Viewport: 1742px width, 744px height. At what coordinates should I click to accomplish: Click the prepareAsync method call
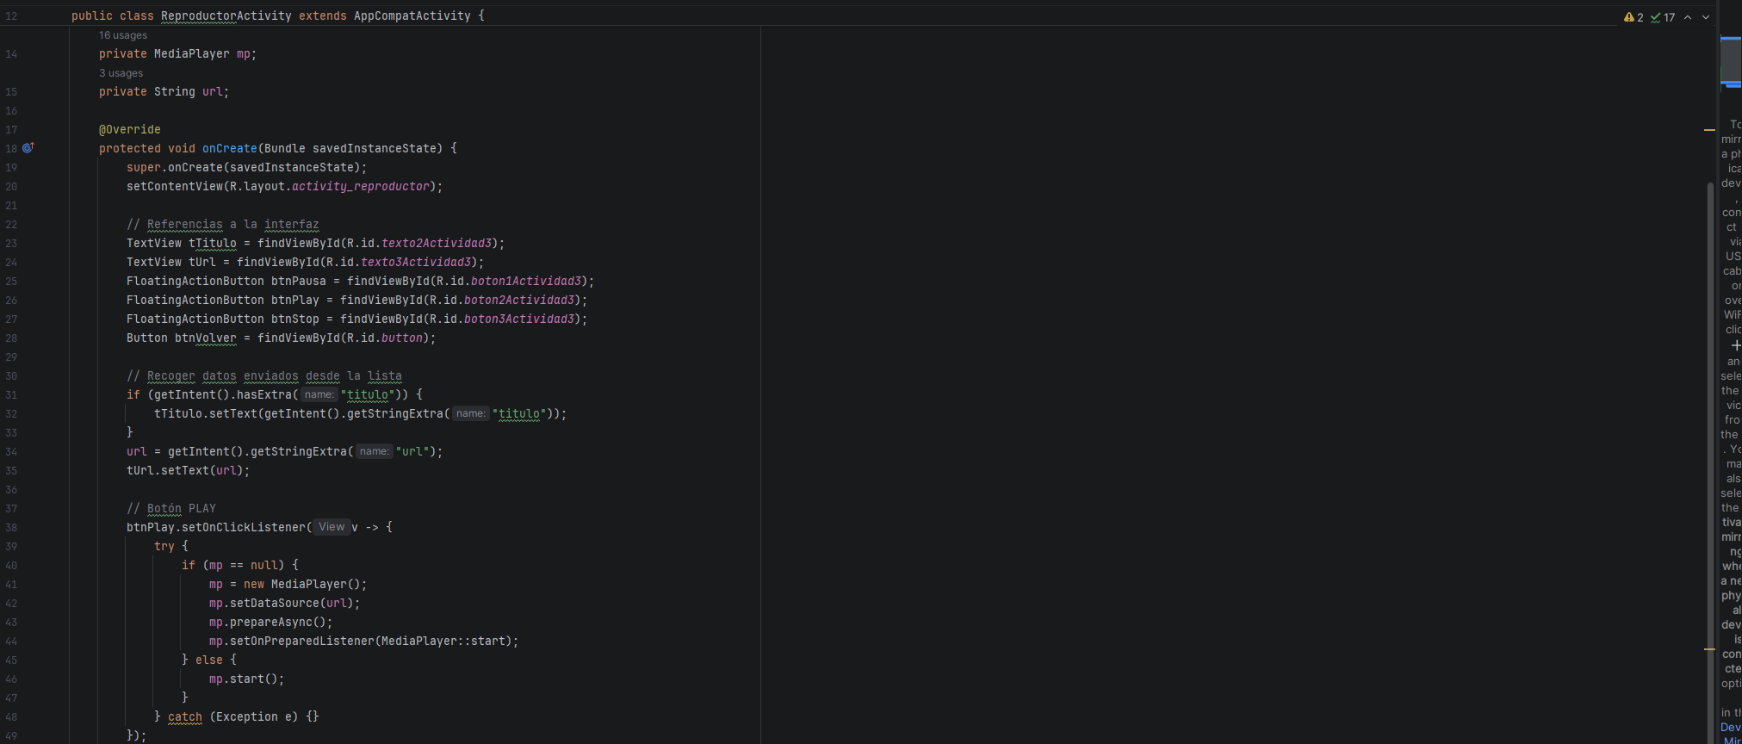[x=271, y=623]
